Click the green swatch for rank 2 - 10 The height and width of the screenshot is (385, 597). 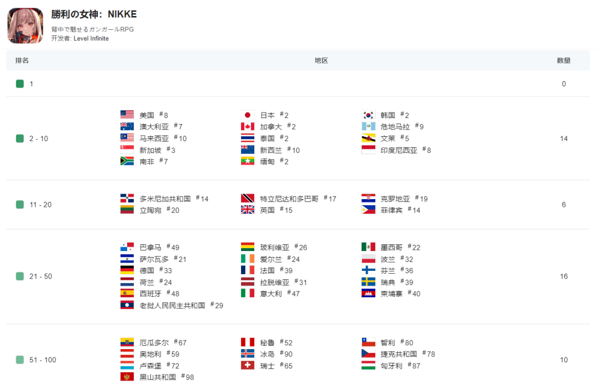[x=20, y=138]
